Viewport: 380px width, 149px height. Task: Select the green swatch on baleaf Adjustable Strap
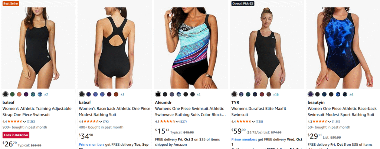click(12, 94)
